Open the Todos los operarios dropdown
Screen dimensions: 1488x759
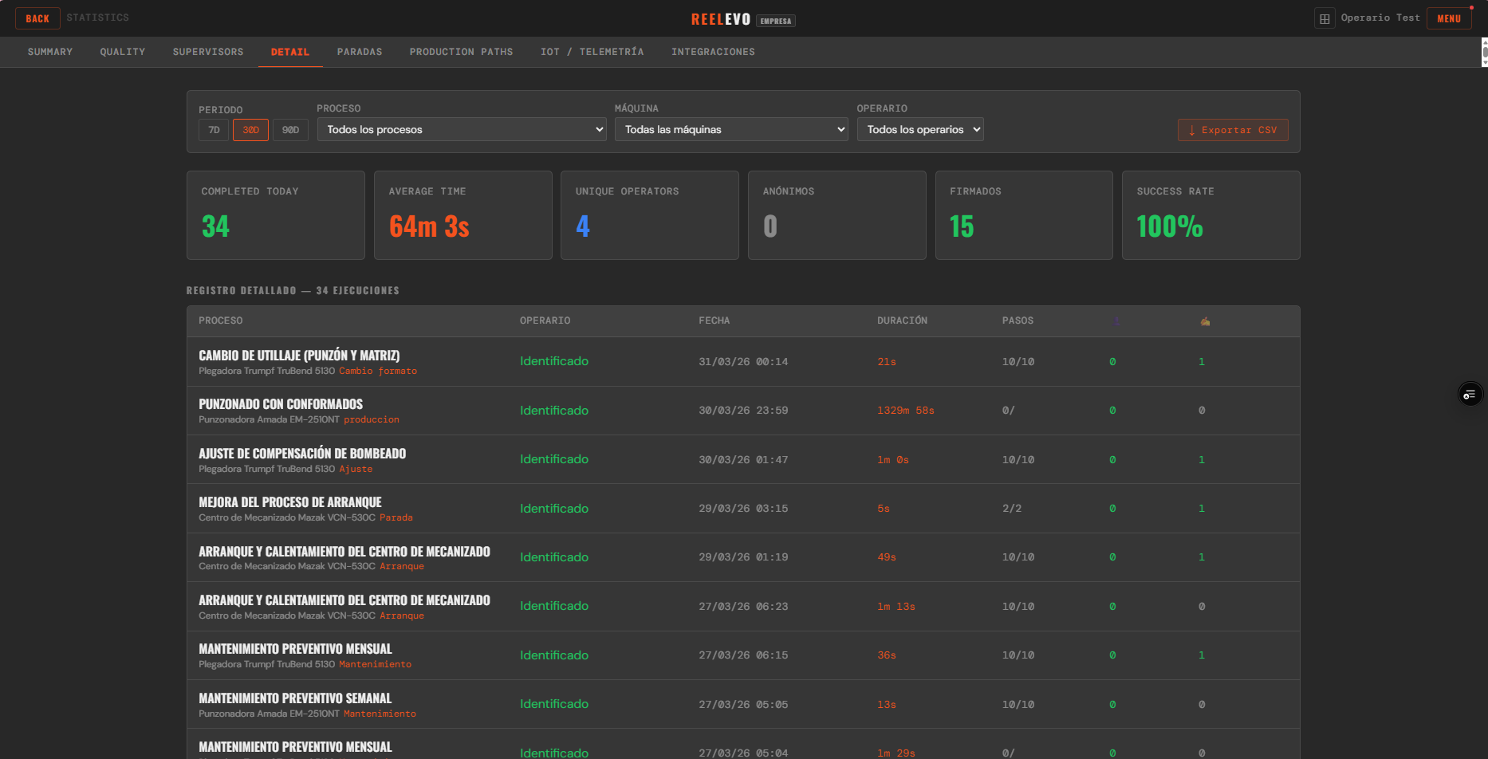[x=920, y=130]
